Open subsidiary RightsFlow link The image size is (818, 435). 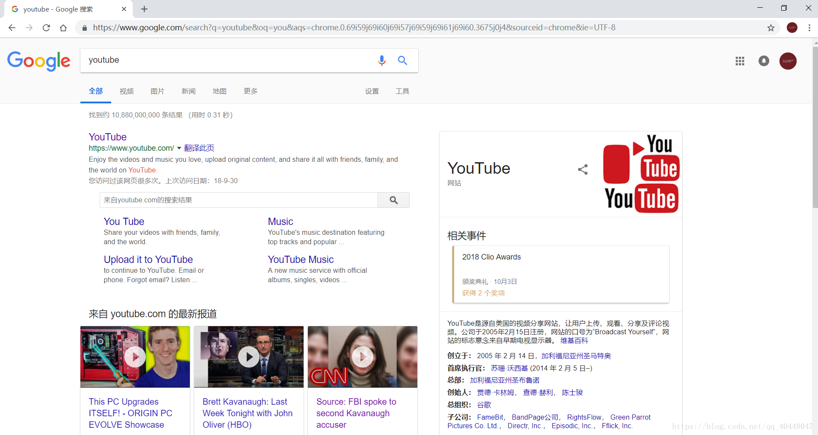[x=584, y=417]
